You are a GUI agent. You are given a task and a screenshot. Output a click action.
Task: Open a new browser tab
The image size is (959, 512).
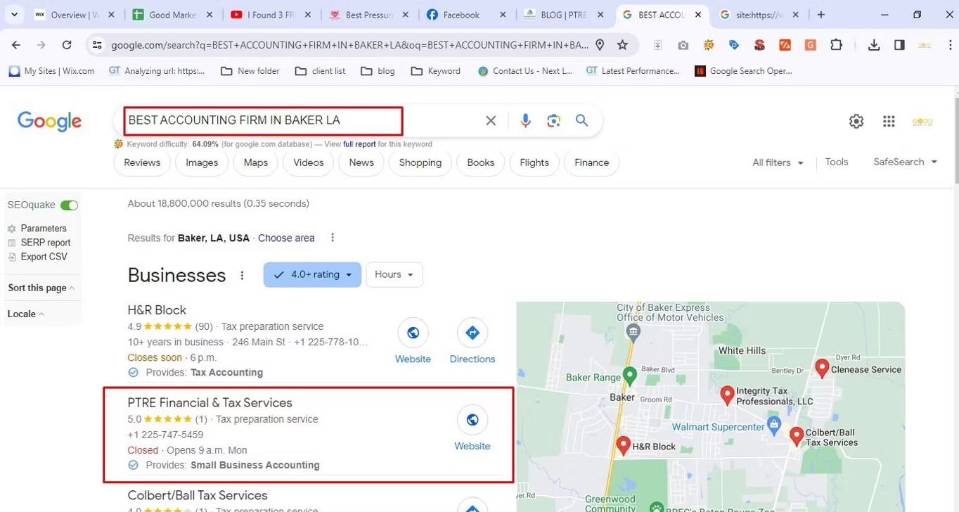coord(820,15)
